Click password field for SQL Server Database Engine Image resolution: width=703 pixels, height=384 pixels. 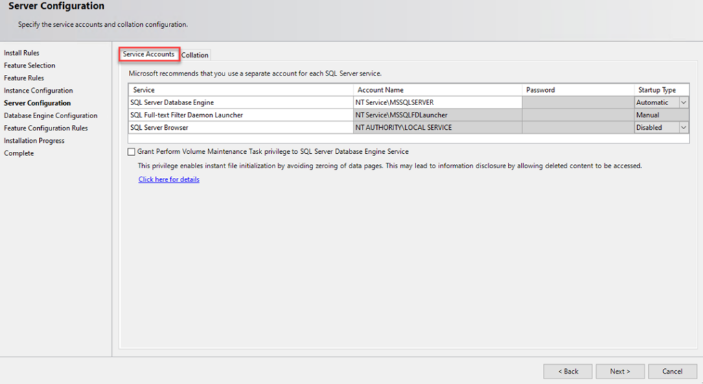[578, 103]
